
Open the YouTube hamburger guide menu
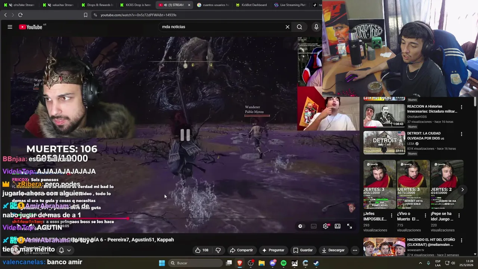coord(10,27)
